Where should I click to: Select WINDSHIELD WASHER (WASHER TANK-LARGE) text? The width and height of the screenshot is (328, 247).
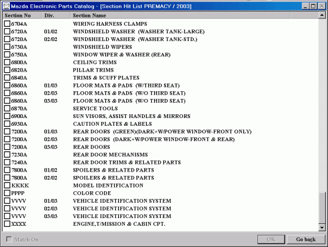[139, 32]
